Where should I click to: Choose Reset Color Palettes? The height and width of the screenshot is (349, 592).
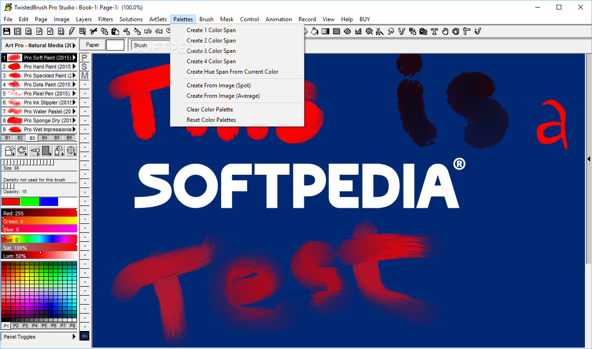[237, 120]
